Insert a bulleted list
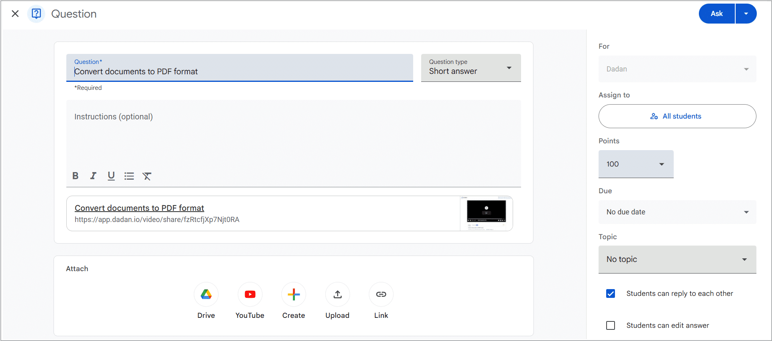 tap(129, 176)
